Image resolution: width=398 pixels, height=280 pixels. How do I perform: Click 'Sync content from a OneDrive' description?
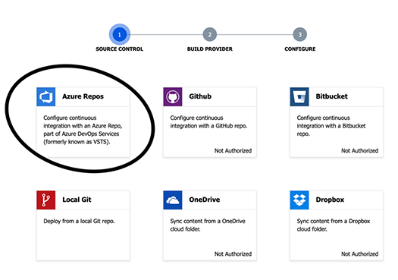coord(208,225)
